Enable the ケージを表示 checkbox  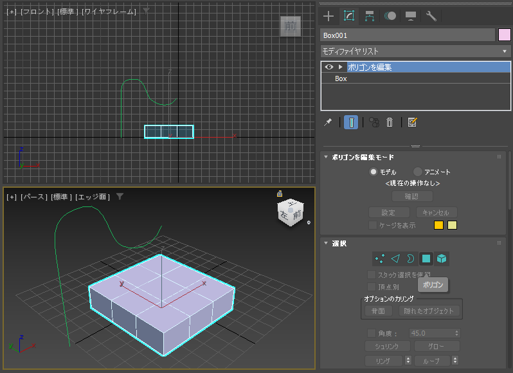coord(372,225)
